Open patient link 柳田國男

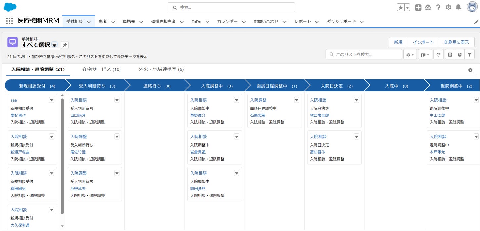click(x=18, y=189)
